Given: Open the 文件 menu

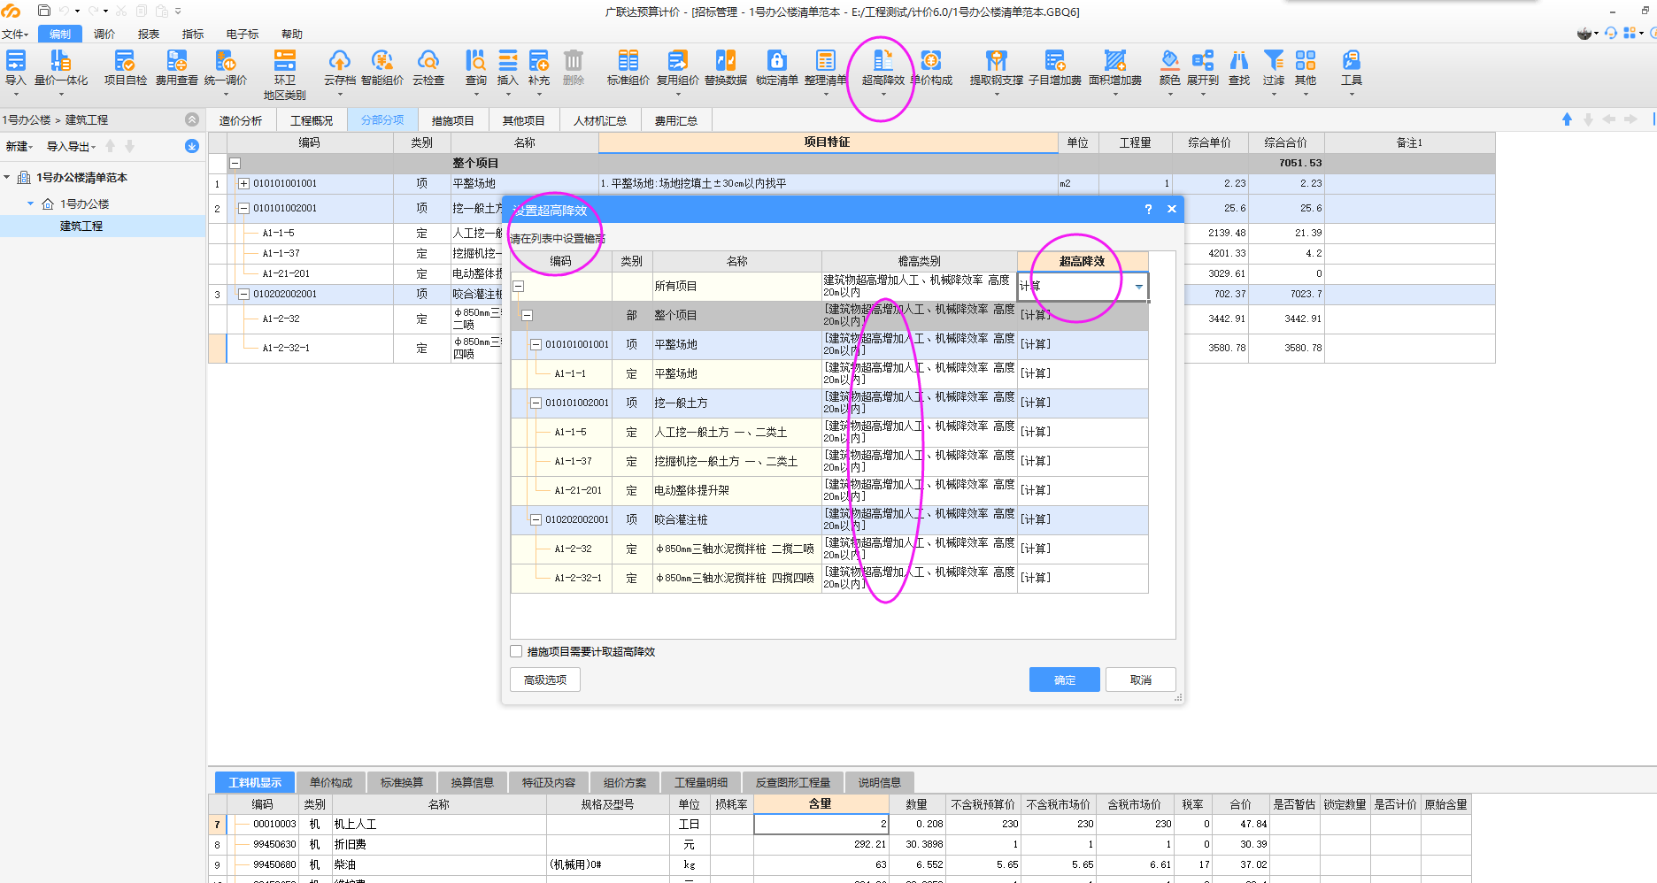Looking at the screenshot, I should (14, 35).
